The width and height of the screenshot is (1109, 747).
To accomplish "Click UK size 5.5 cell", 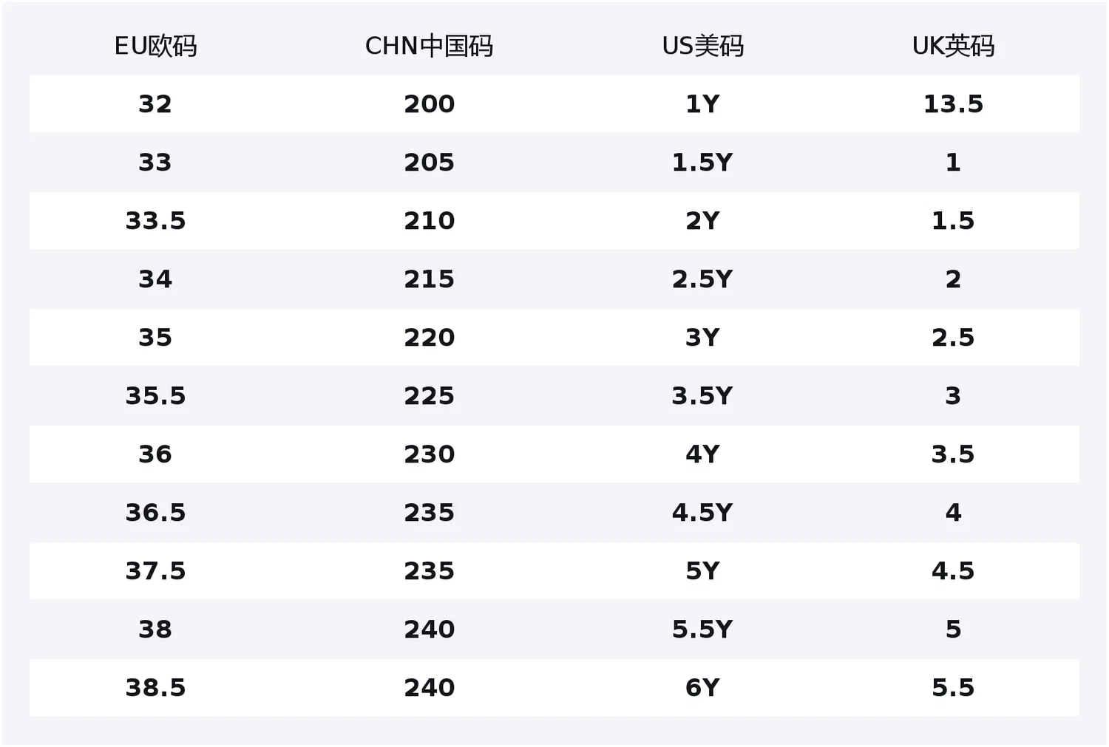I will 953,688.
